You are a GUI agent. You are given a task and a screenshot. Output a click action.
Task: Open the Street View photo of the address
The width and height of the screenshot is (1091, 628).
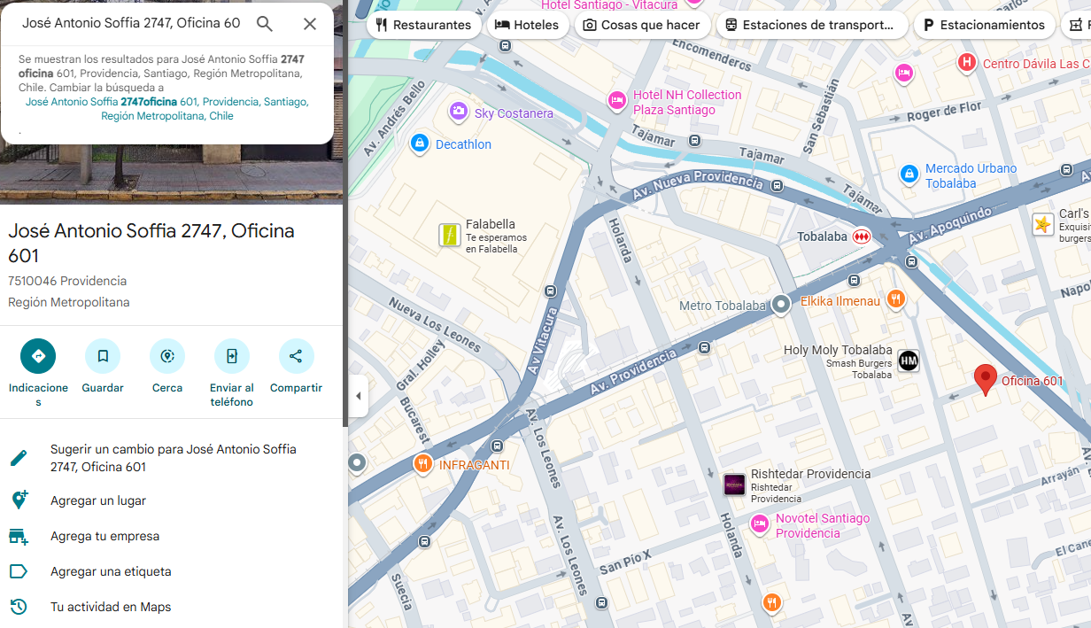[x=172, y=174]
